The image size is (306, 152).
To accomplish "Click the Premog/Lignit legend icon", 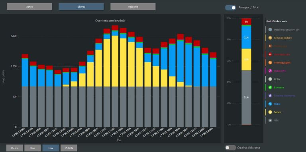I will point(270,63).
